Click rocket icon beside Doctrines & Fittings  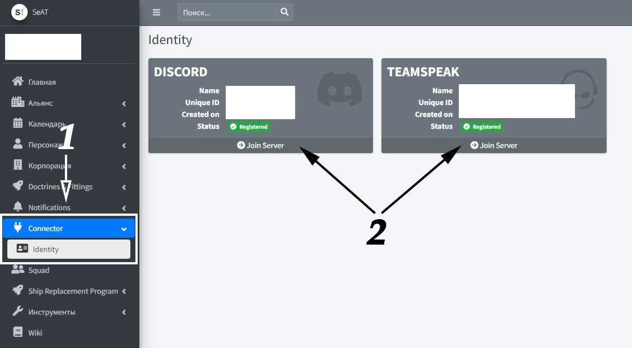point(17,186)
